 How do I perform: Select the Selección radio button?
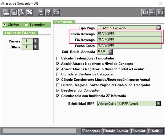pos(26,25)
